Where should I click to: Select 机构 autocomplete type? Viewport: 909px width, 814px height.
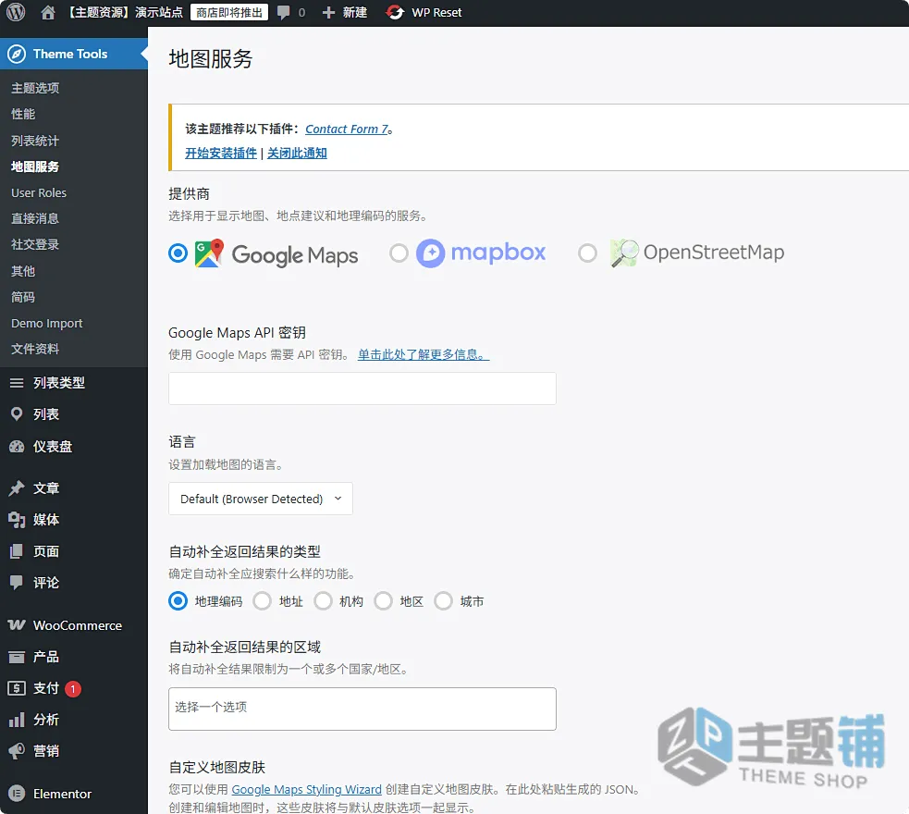pos(323,601)
